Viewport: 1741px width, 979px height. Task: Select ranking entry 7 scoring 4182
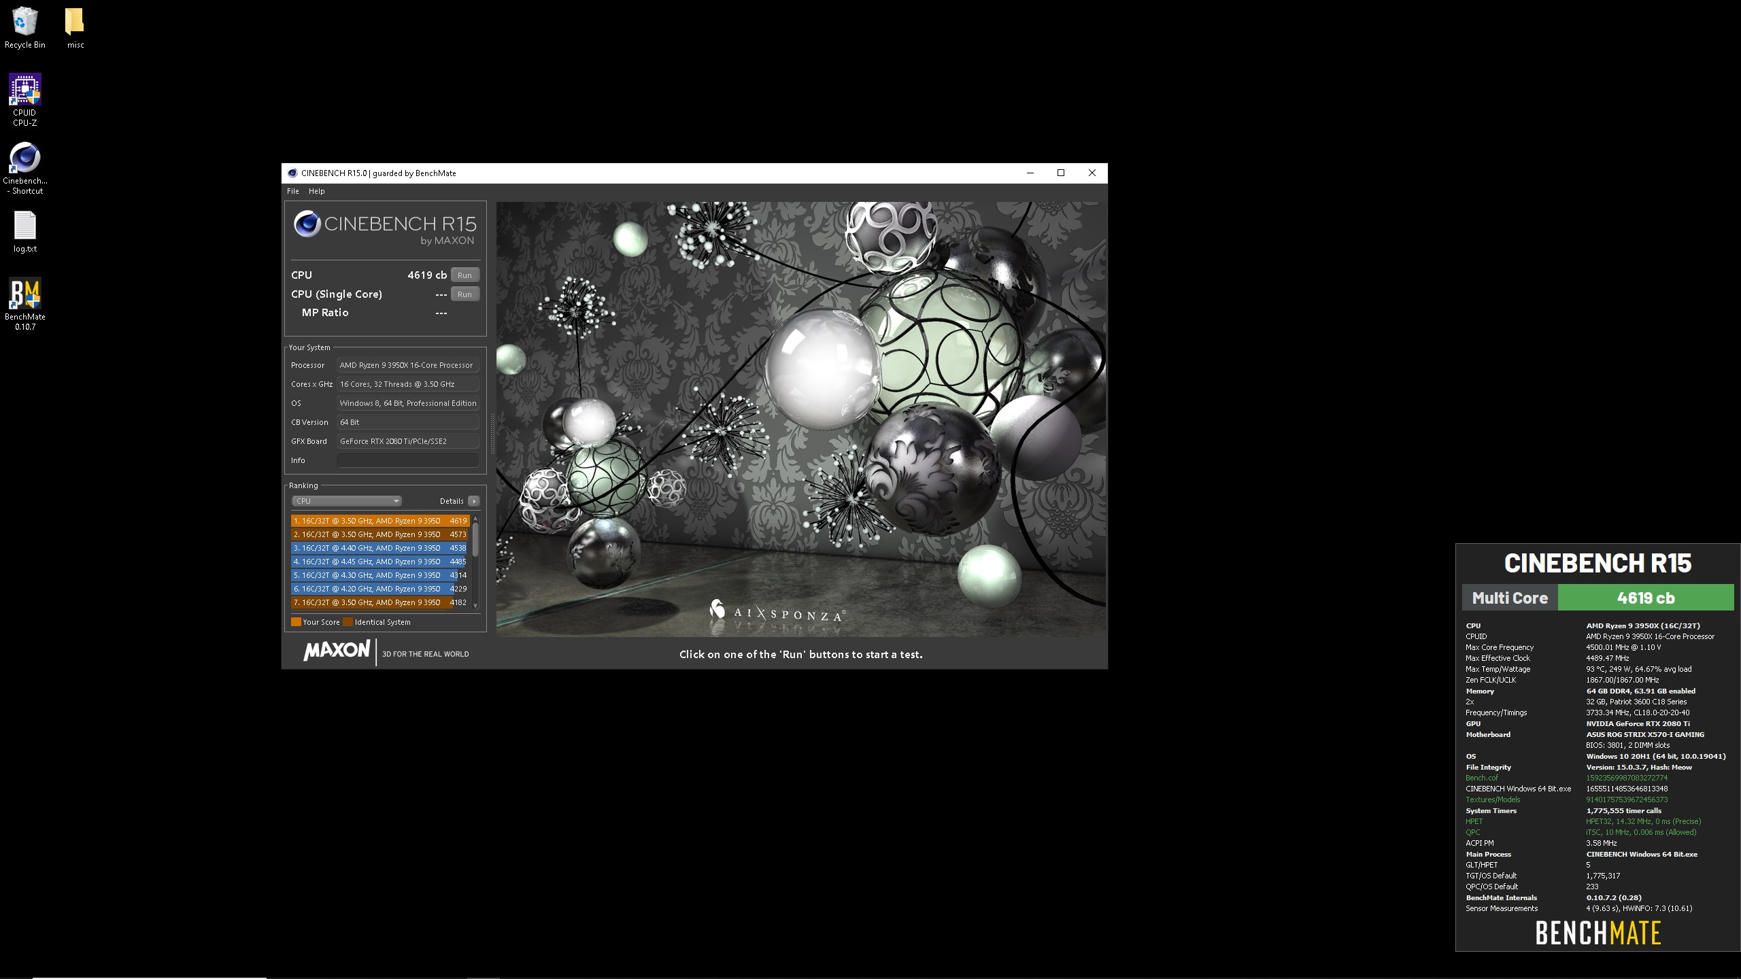coord(380,602)
